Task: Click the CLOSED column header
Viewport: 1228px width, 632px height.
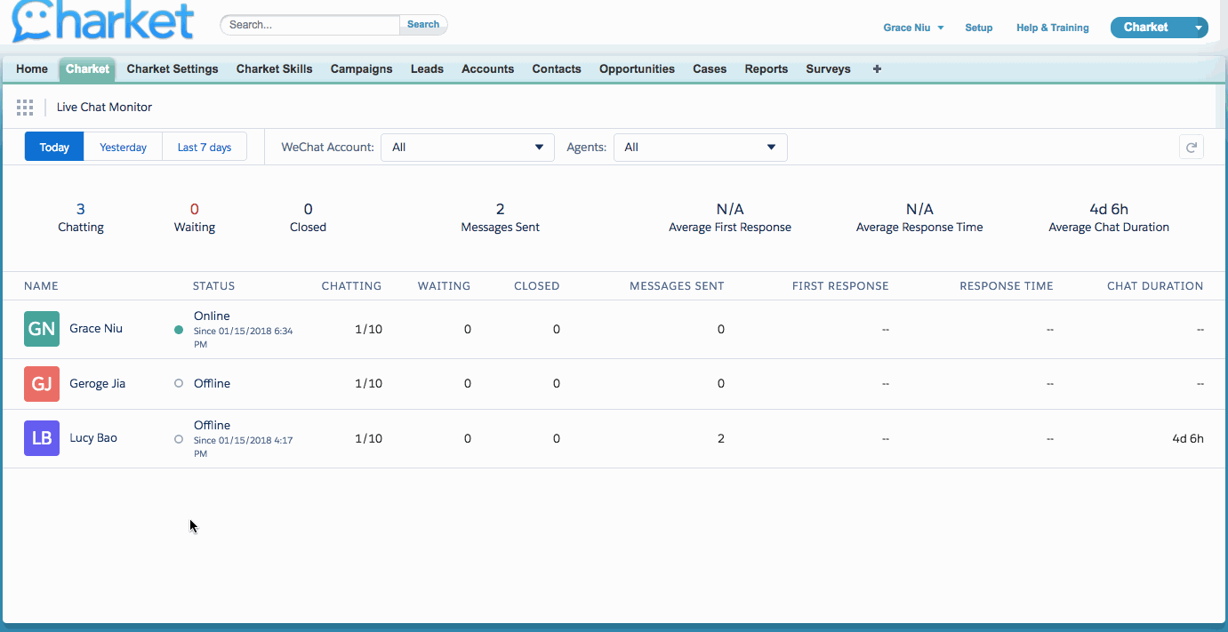Action: (x=537, y=286)
